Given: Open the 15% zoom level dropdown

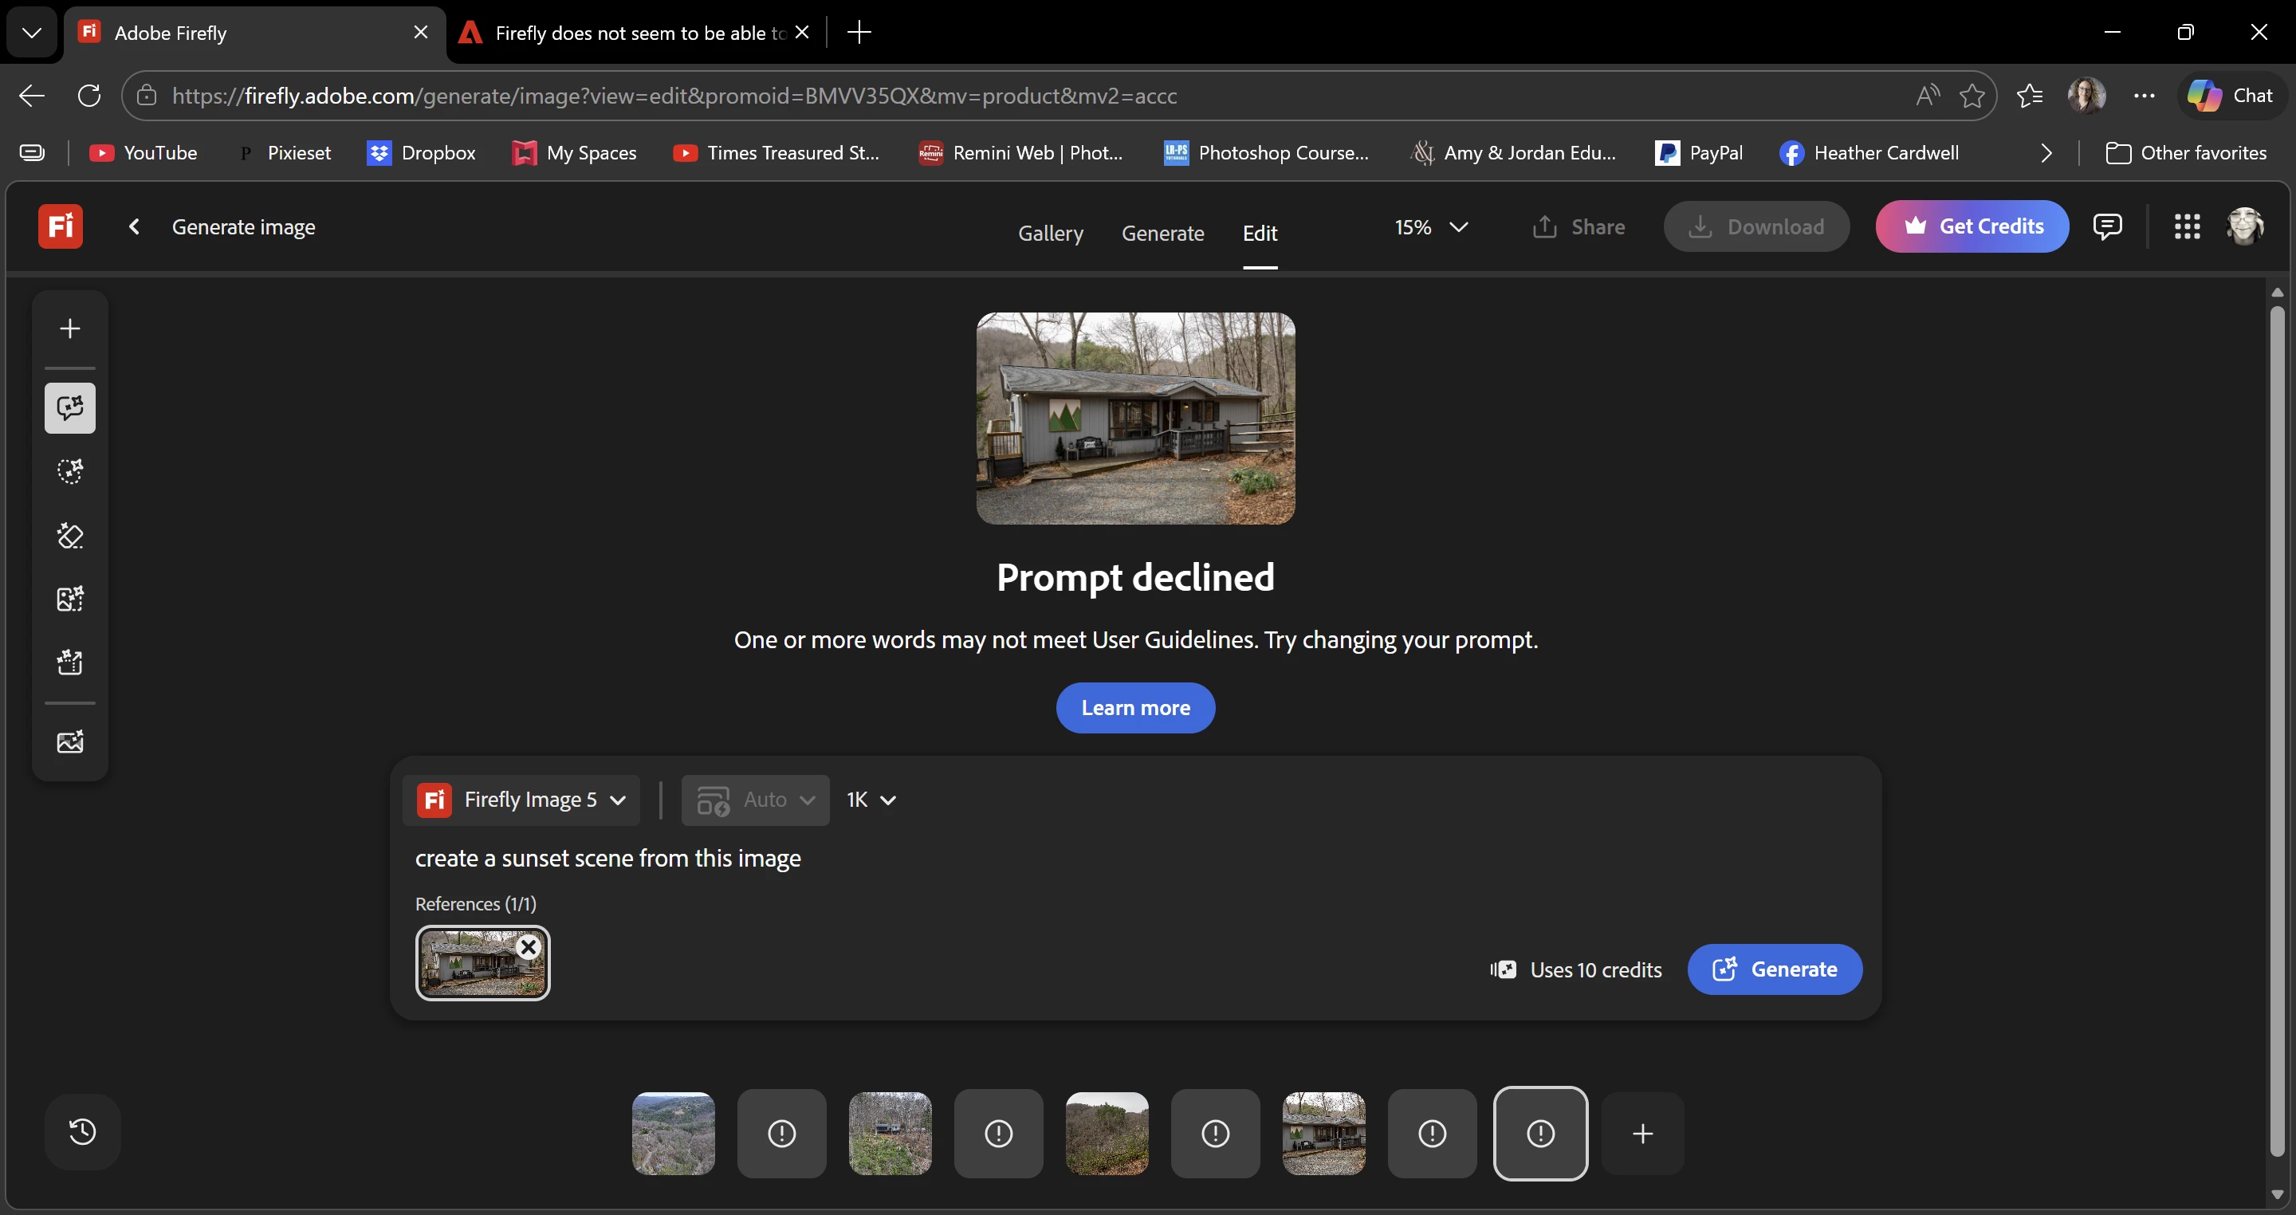Looking at the screenshot, I should tap(1432, 226).
